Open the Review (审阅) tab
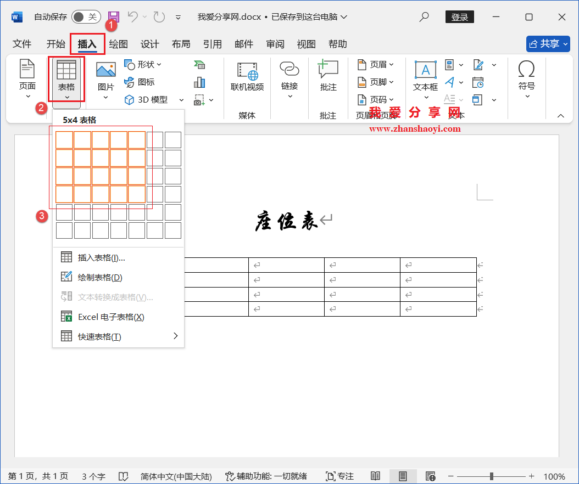579x484 pixels. 275,44
